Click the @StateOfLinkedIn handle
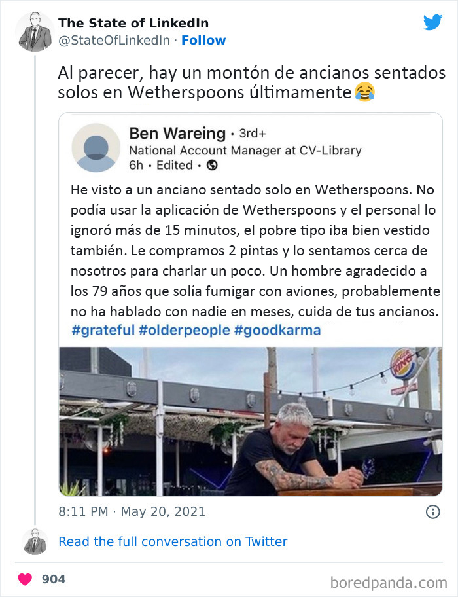This screenshot has height=597, width=458. tap(114, 40)
